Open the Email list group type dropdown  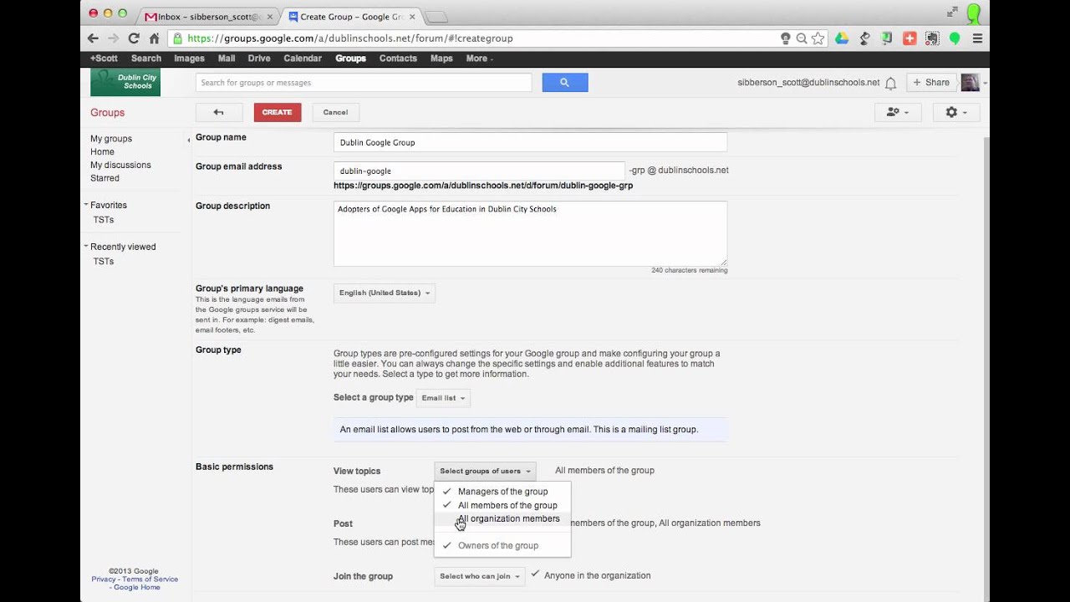click(443, 398)
